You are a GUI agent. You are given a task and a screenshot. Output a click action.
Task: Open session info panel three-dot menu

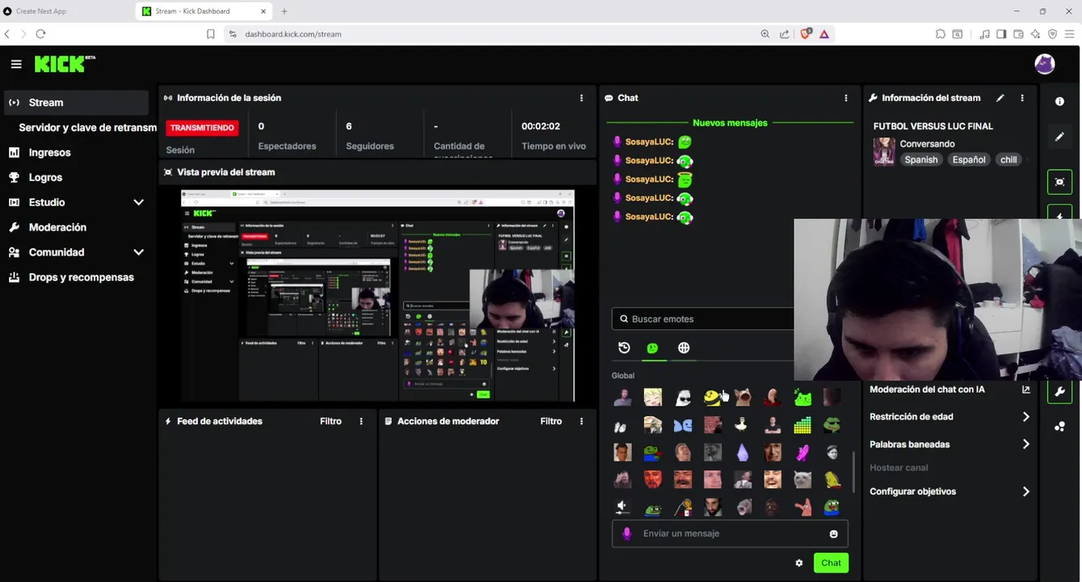[x=581, y=98]
